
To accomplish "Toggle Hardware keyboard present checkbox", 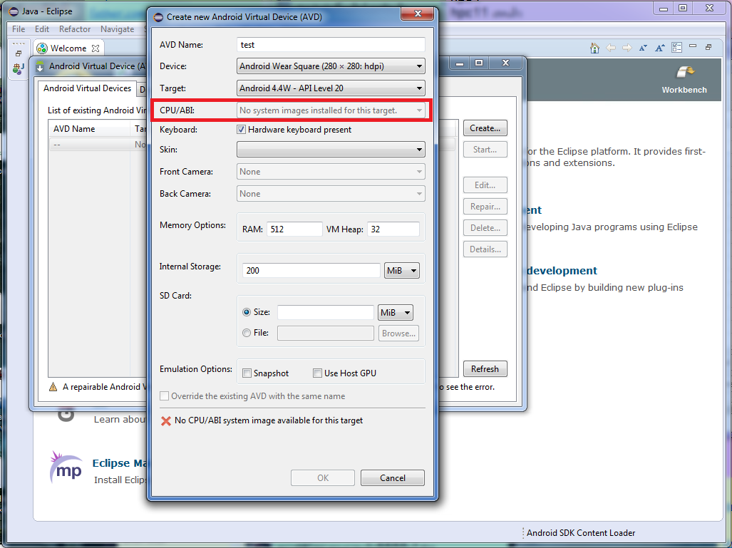I will (x=242, y=130).
